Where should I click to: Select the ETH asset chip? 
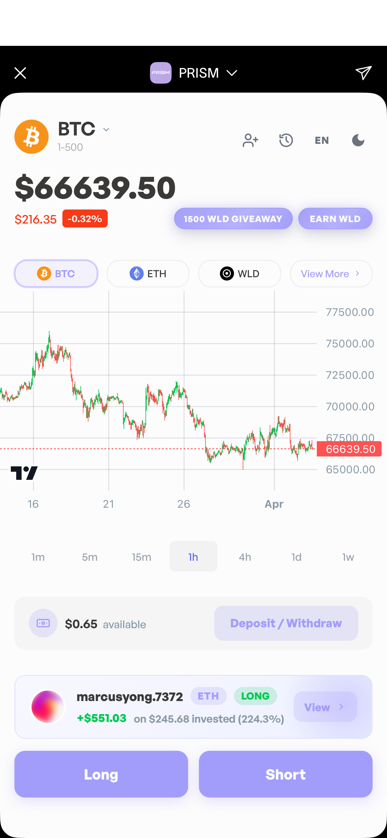pos(148,274)
